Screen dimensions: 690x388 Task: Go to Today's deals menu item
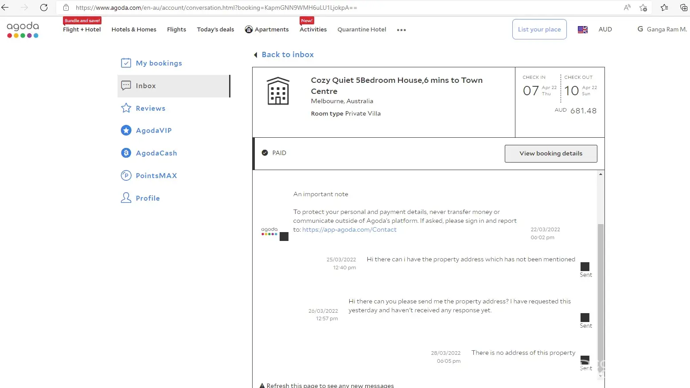coord(215,29)
